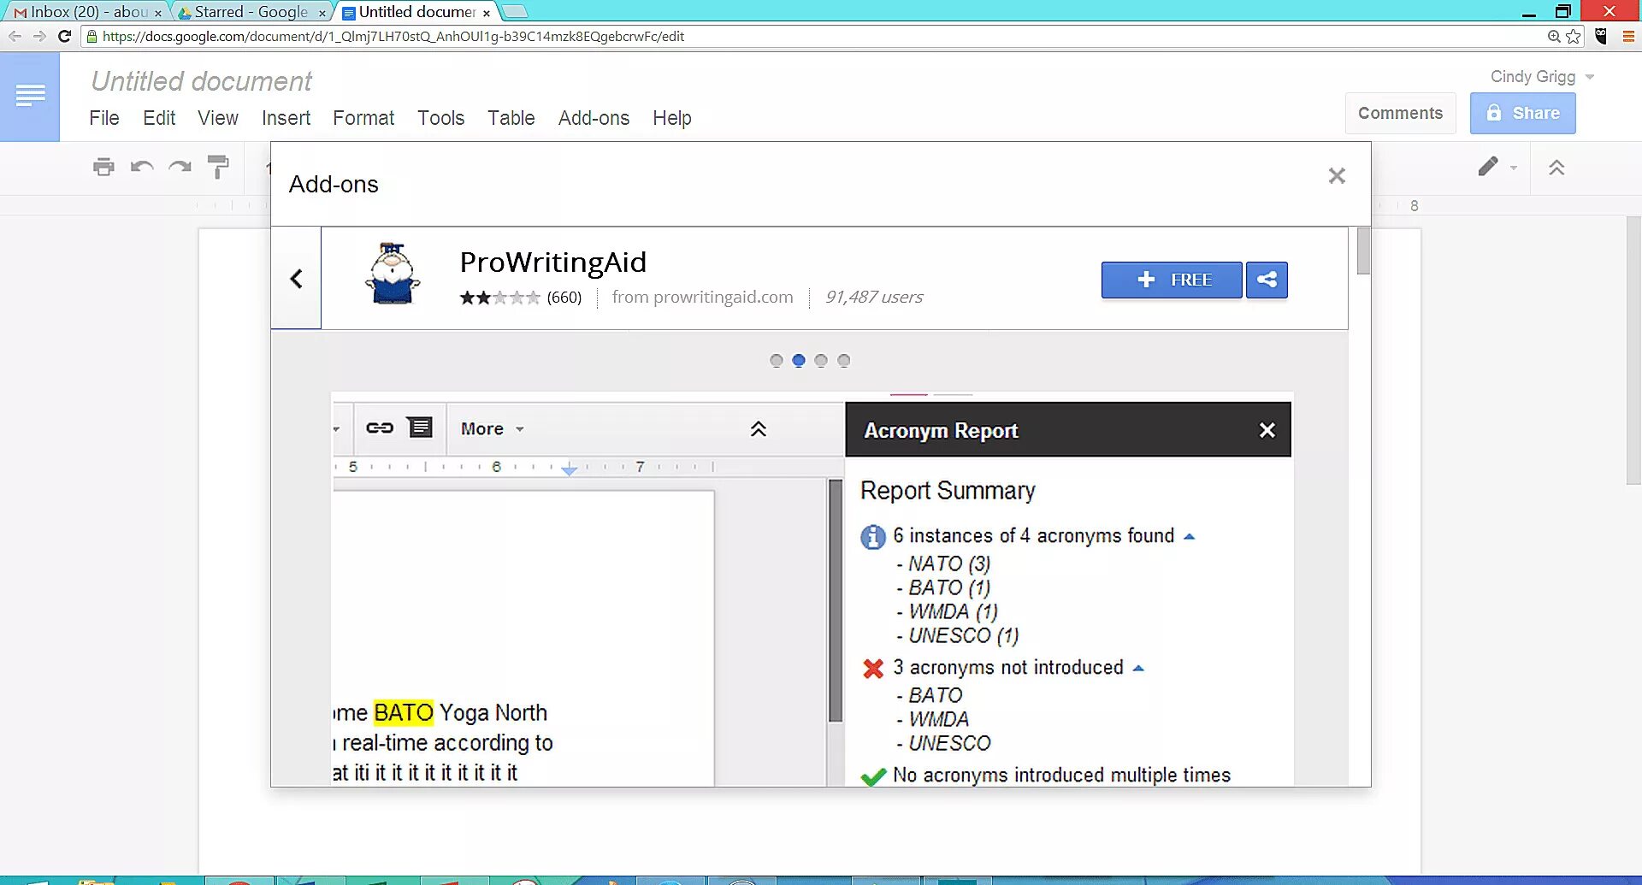Click the undo arrow icon

click(x=142, y=167)
